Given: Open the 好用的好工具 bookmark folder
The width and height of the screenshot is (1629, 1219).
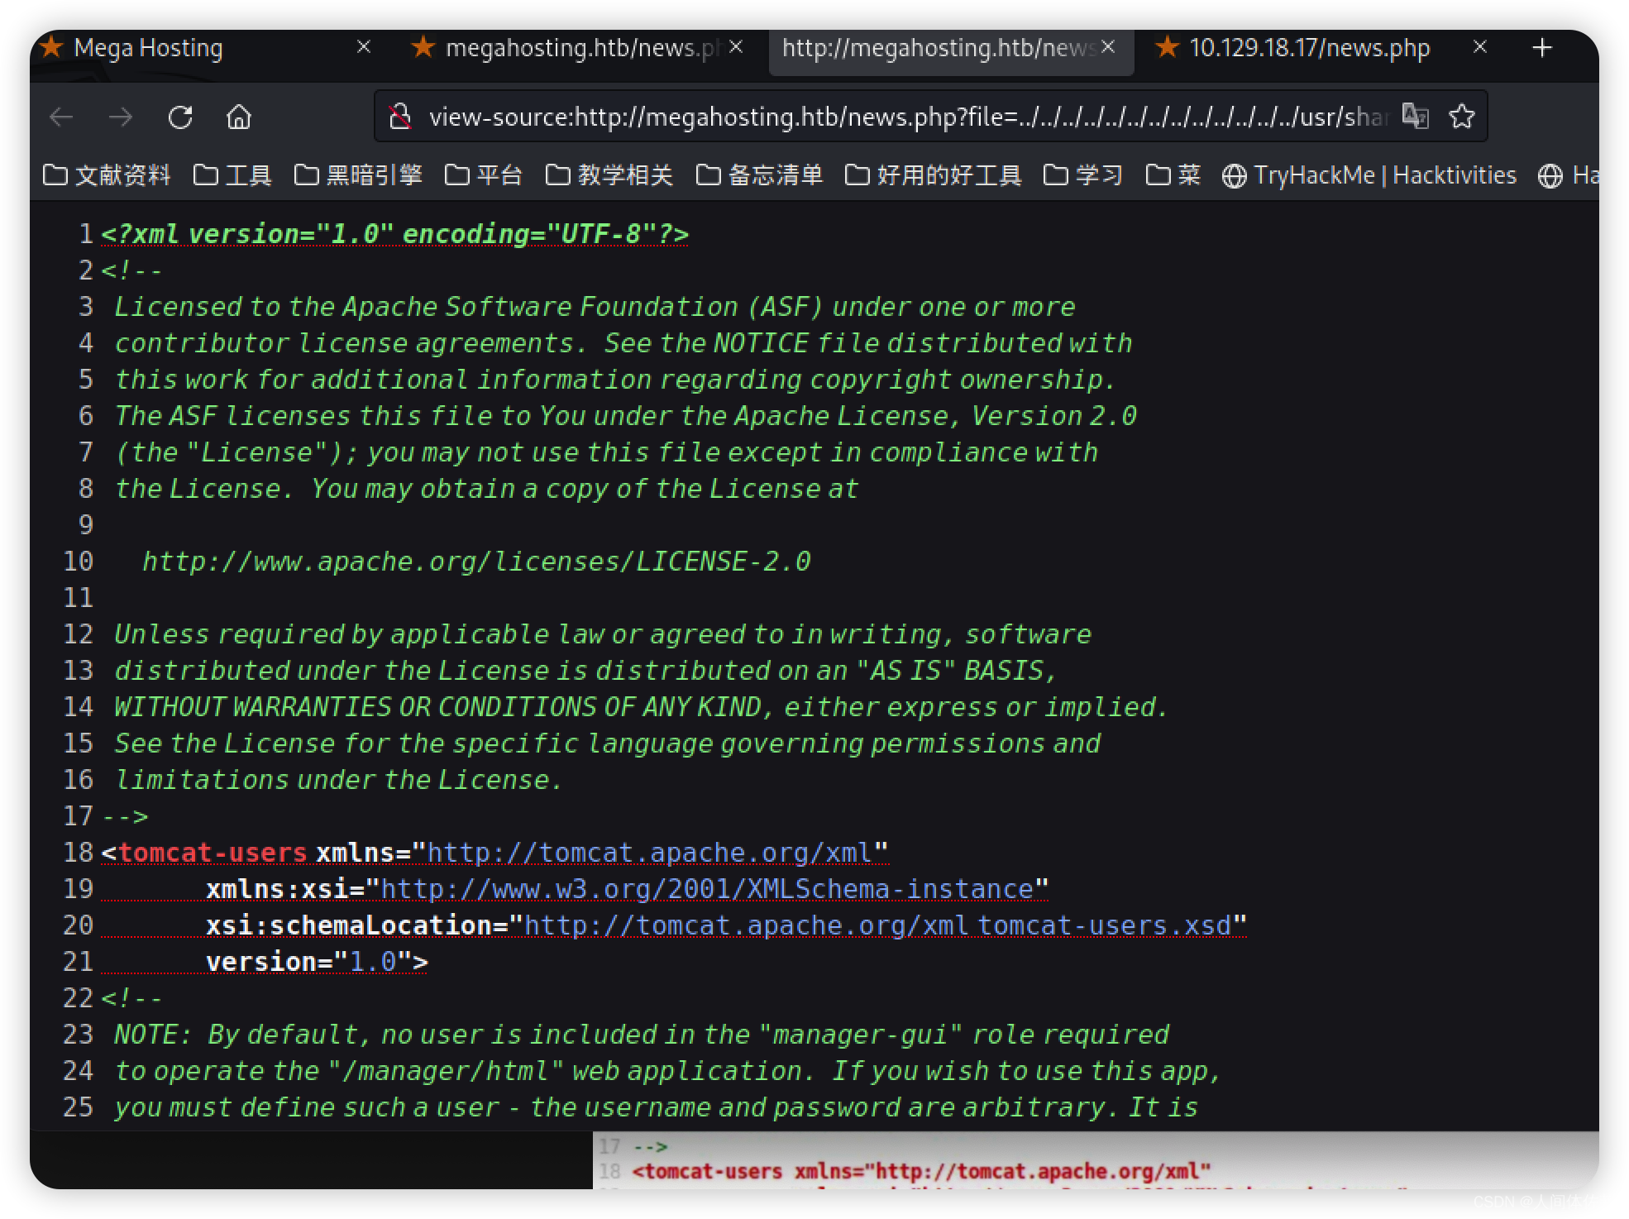Looking at the screenshot, I should [934, 175].
